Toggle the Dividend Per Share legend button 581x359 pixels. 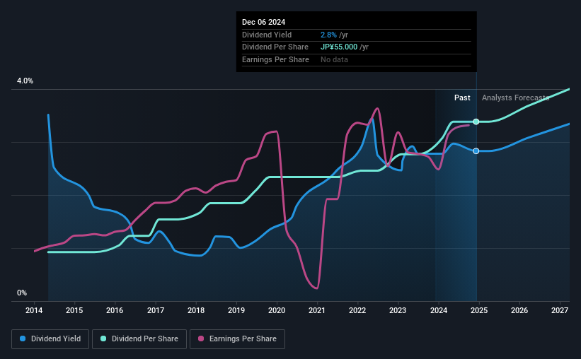tap(139, 339)
